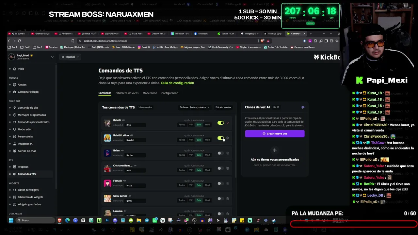Open the Photoshop taskbar icon

coord(107,220)
